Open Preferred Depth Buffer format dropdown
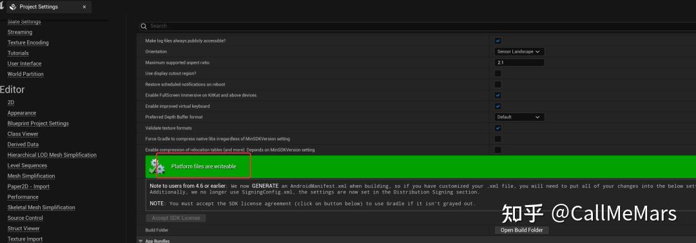This screenshot has height=243, width=696. pyautogui.click(x=519, y=117)
